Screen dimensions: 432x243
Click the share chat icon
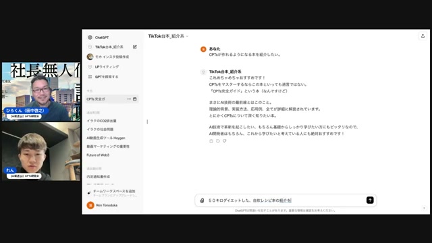[x=423, y=36]
